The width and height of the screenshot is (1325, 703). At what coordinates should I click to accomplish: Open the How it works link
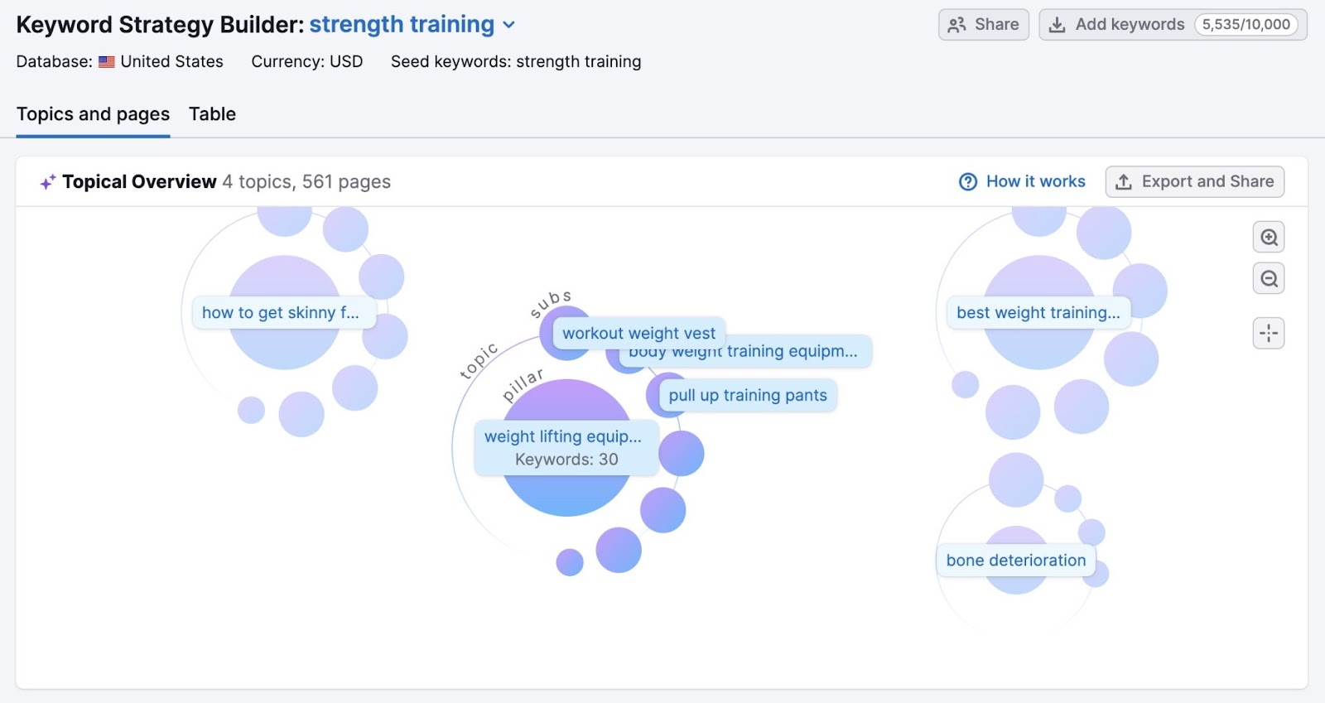click(x=1035, y=181)
